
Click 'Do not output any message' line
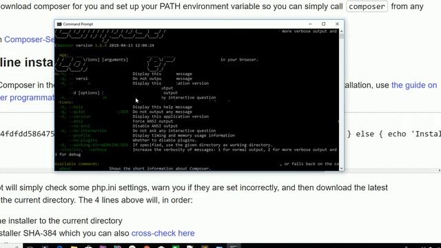pyautogui.click(x=163, y=112)
